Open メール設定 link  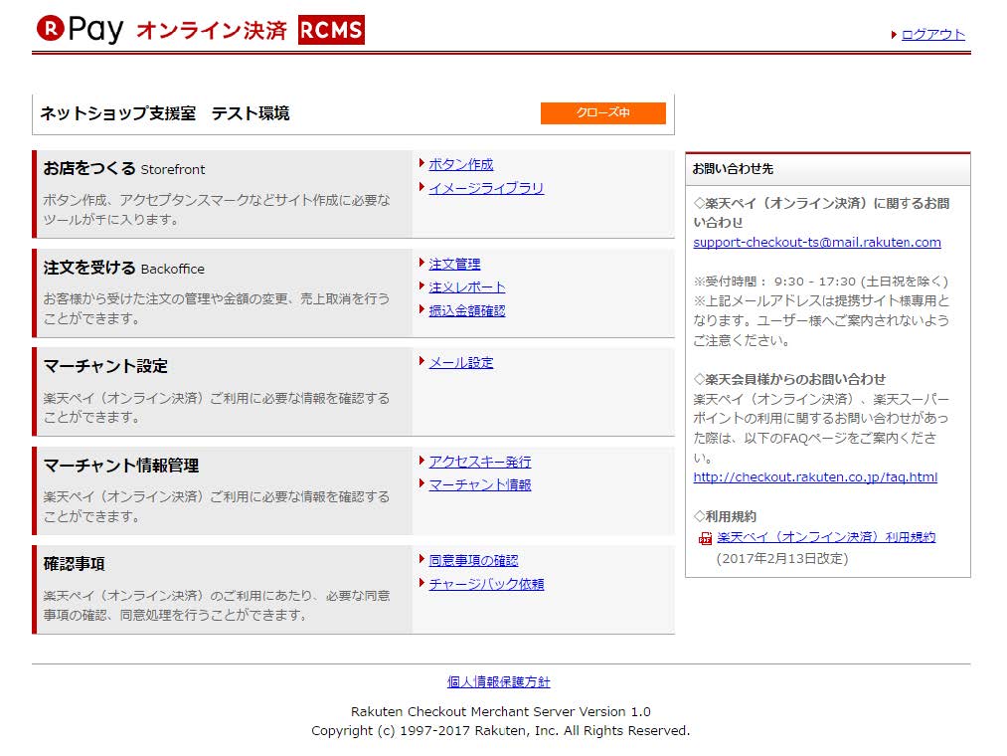pyautogui.click(x=461, y=363)
